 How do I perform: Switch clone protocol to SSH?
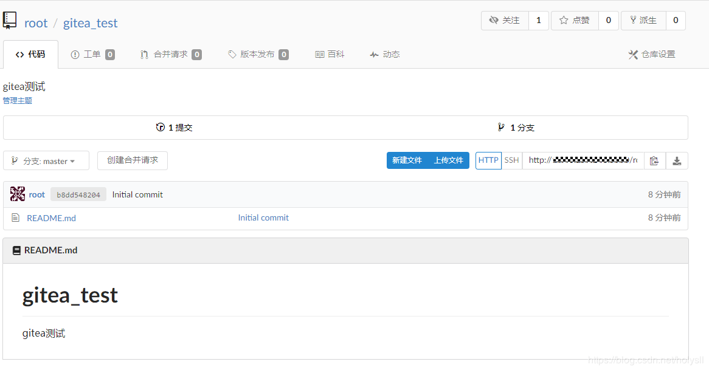511,160
